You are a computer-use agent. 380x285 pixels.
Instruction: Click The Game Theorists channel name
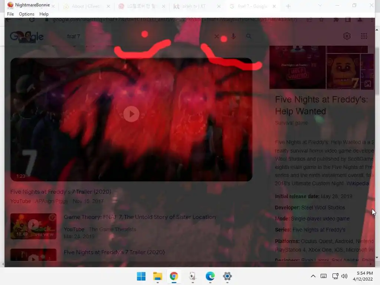112,229
